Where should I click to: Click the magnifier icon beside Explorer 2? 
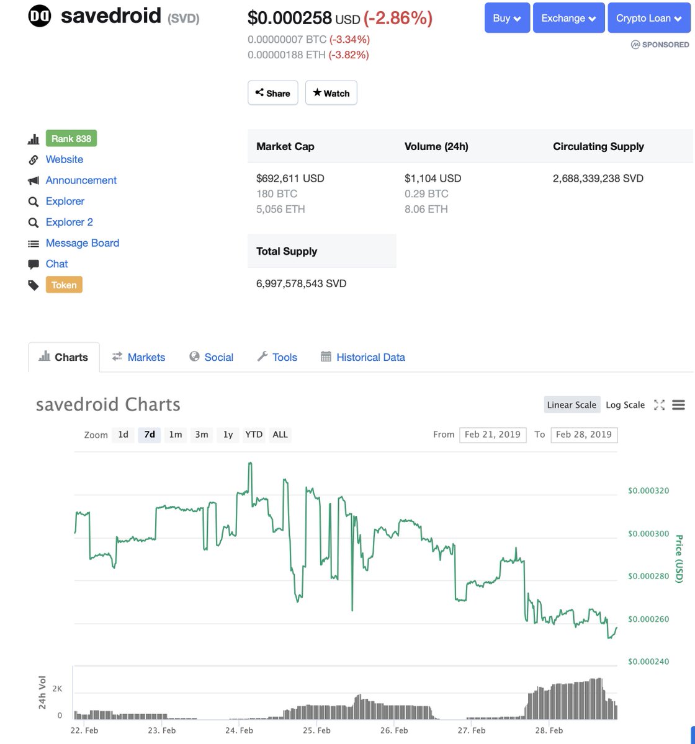point(34,223)
